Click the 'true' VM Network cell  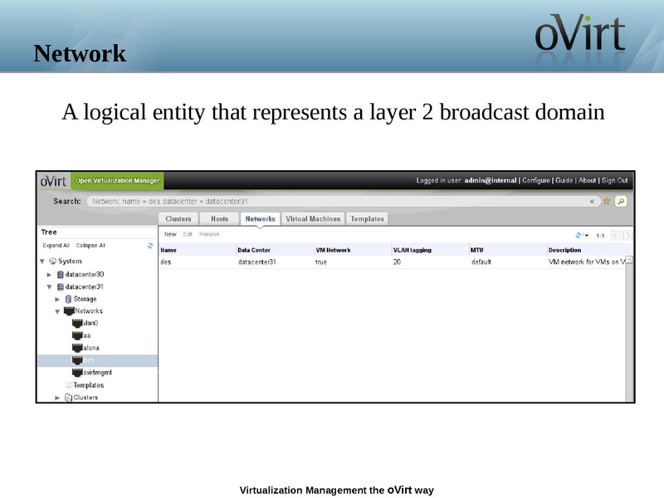point(321,262)
